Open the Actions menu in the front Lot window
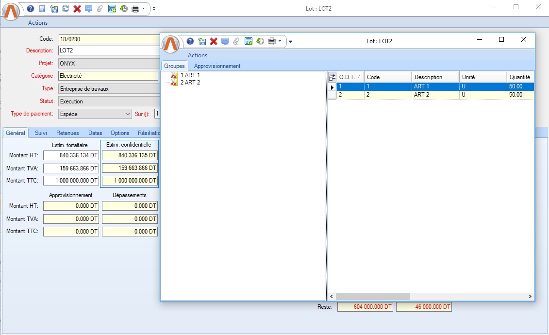 coord(198,55)
